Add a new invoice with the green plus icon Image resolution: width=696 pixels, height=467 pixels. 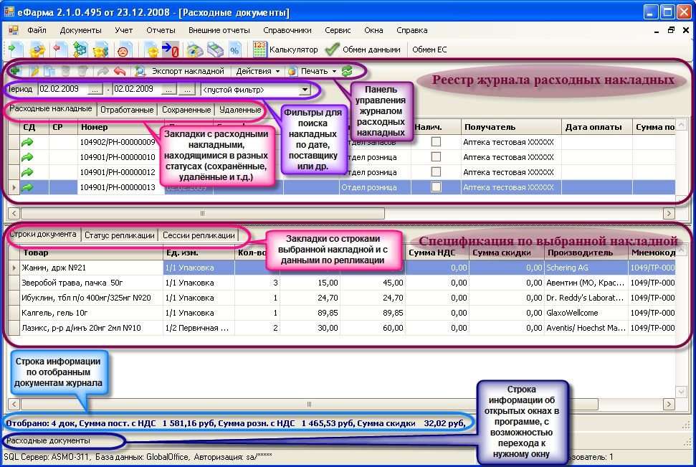(x=15, y=71)
